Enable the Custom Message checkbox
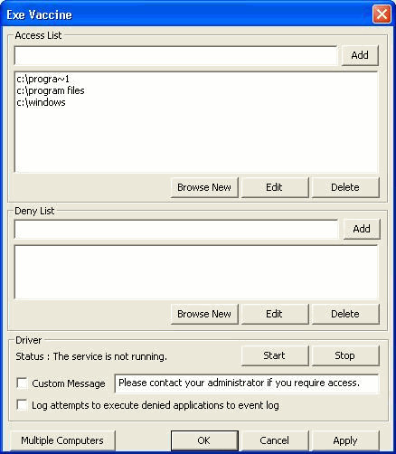The height and width of the screenshot is (454, 396). pyautogui.click(x=22, y=383)
